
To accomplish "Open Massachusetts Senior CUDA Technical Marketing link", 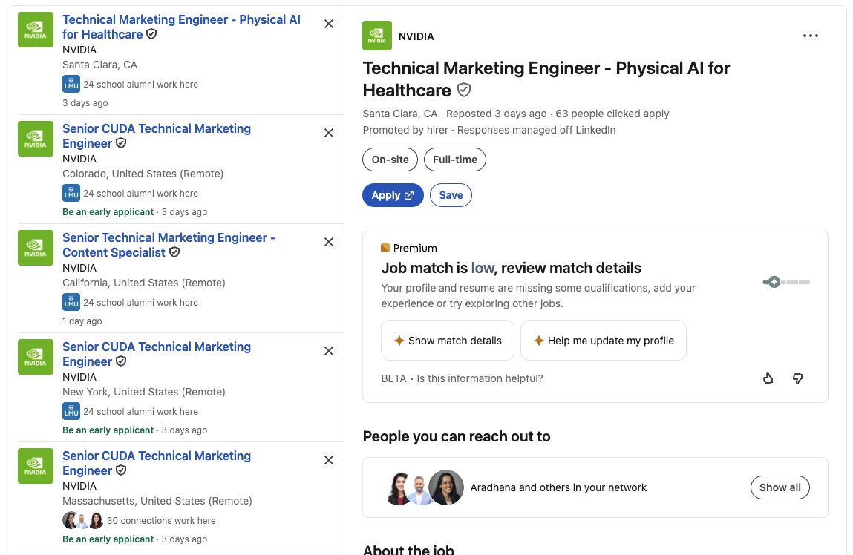I will click(x=157, y=463).
